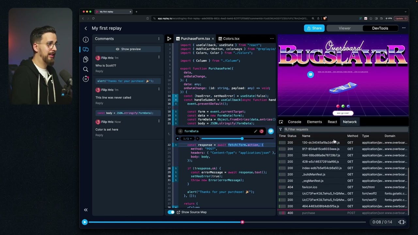The image size is (418, 235).
Task: Click the main playback timeline bar
Action: point(227,222)
